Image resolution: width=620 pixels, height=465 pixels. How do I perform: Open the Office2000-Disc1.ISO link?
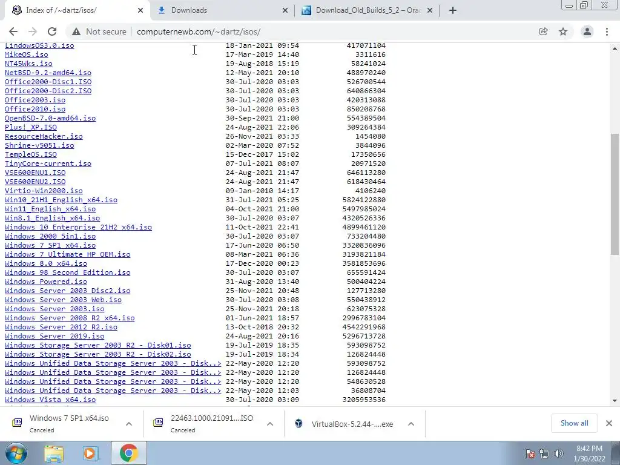pyautogui.click(x=48, y=82)
